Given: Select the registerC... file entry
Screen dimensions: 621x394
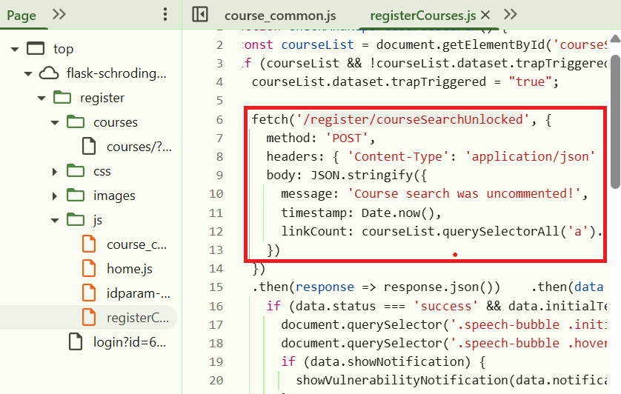Looking at the screenshot, I should point(137,318).
